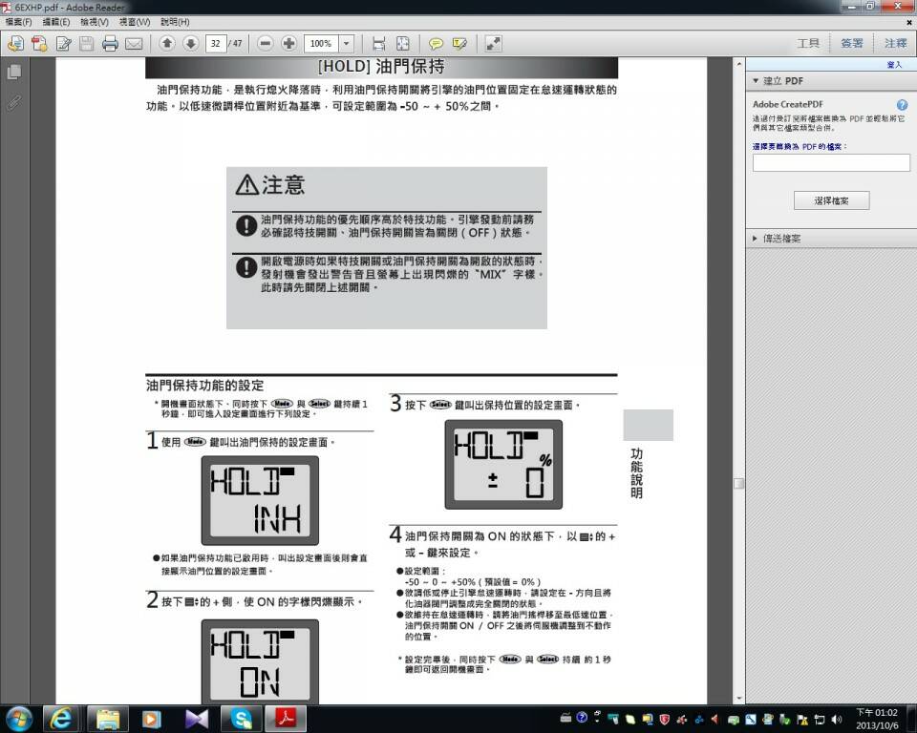
Task: Open the 檢視(V) menu
Action: point(95,22)
